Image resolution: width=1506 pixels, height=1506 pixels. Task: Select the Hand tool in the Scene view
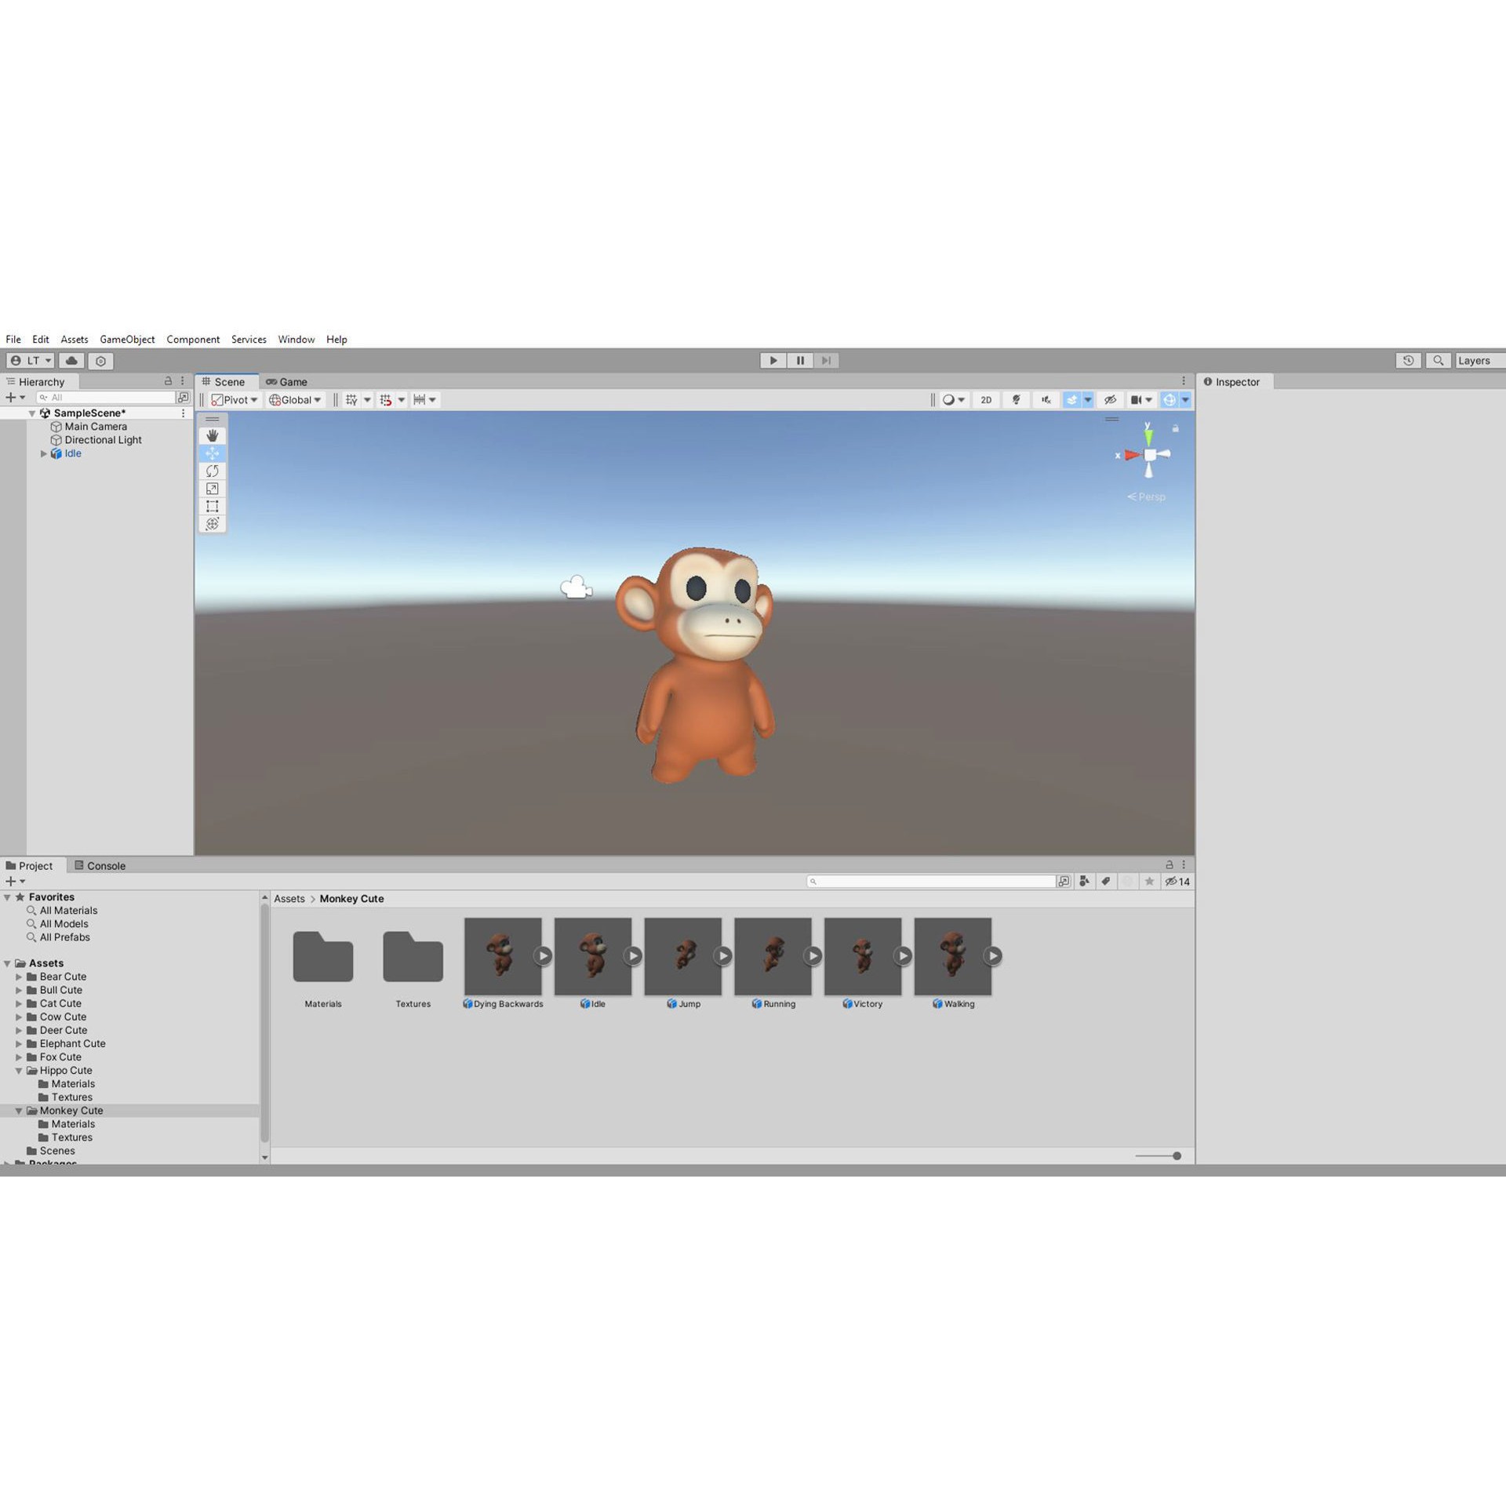tap(212, 435)
